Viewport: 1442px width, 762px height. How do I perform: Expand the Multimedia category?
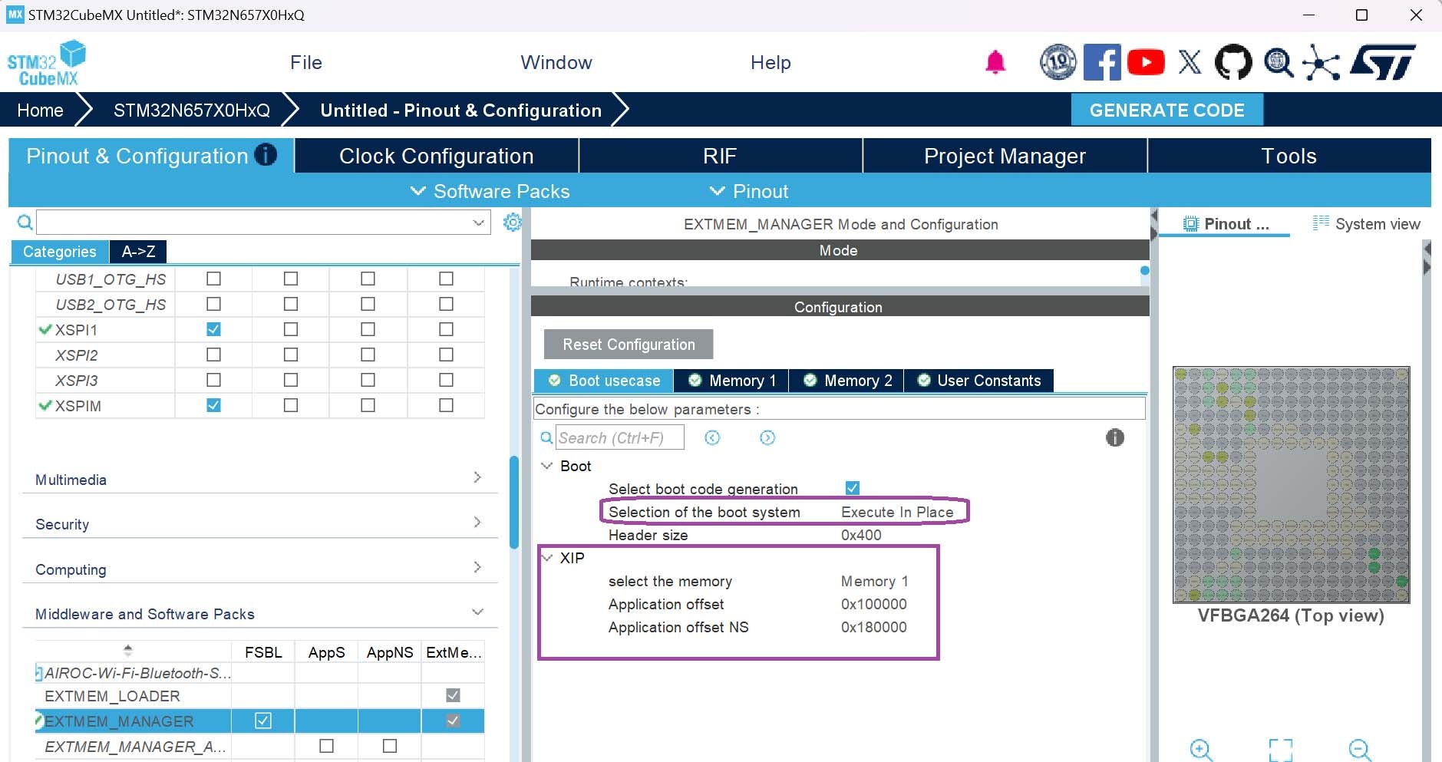tap(477, 477)
